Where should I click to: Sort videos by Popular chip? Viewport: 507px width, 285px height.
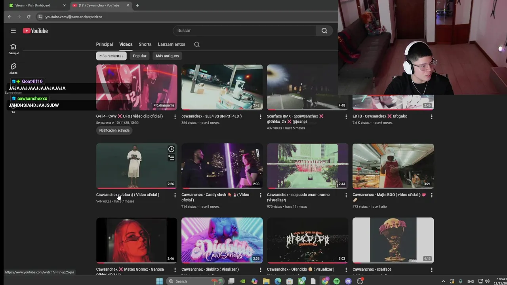139,56
